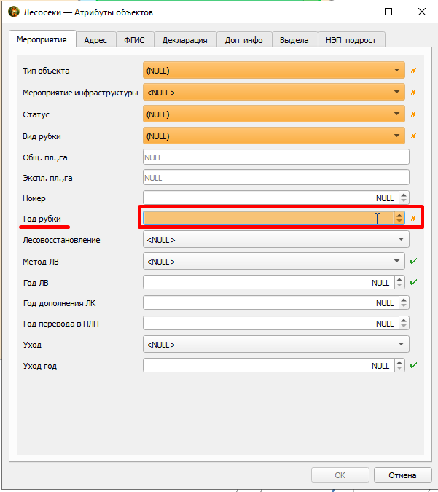Click the Год перевода в ПЛП field

tap(271, 323)
